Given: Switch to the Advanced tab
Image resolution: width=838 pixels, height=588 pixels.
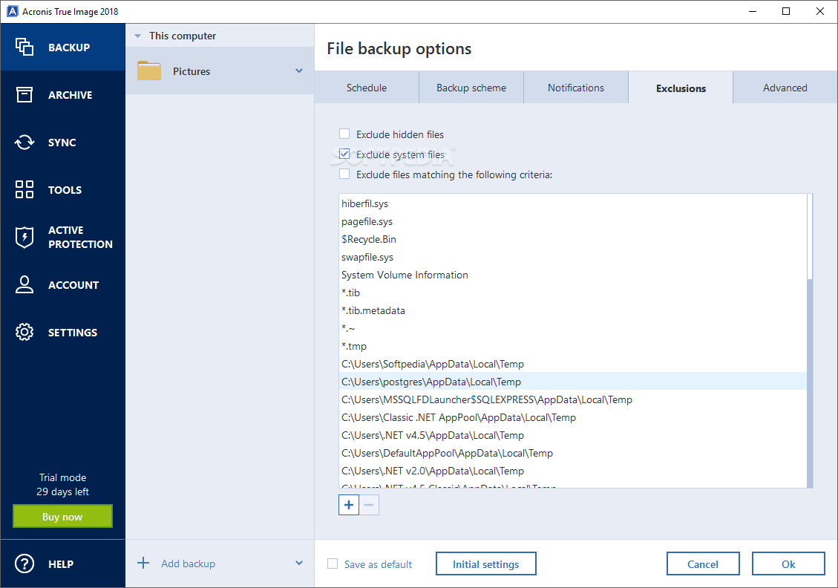Looking at the screenshot, I should pos(785,88).
